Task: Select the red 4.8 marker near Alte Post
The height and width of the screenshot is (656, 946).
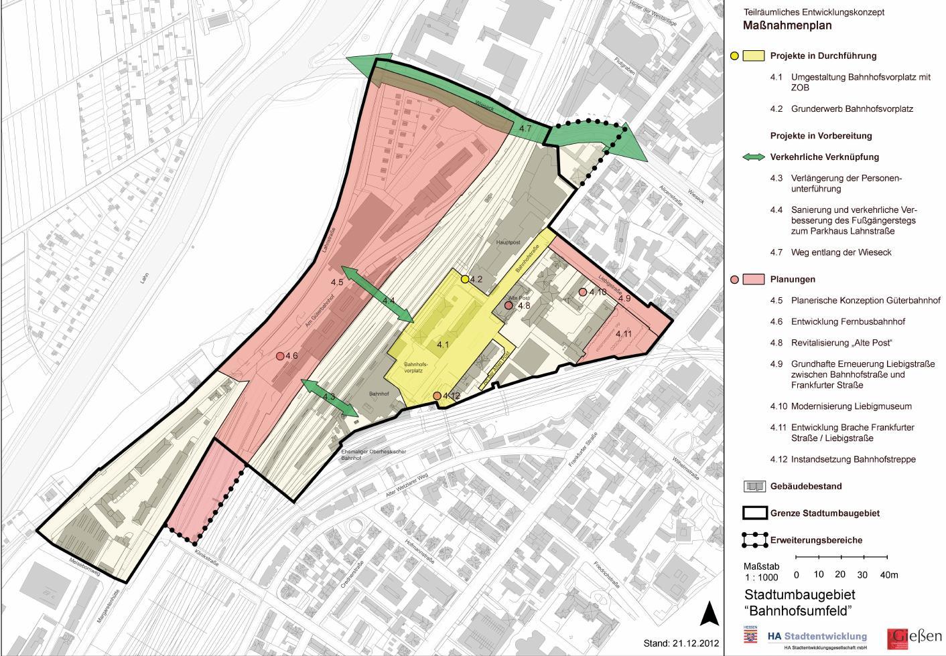Action: pyautogui.click(x=509, y=305)
